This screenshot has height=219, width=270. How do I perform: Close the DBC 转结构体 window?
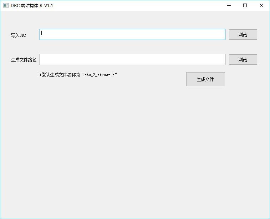261,5
